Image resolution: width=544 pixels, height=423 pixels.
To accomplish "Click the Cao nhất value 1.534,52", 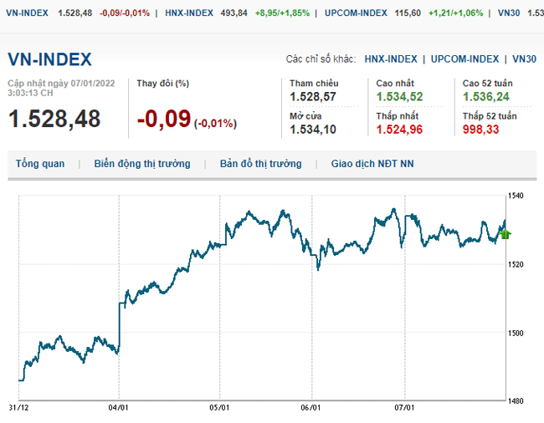I will pyautogui.click(x=399, y=97).
